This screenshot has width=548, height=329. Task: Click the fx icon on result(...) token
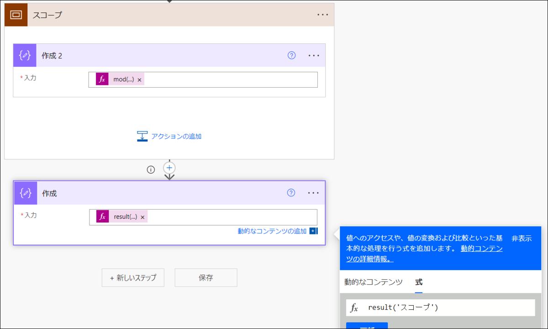click(103, 217)
